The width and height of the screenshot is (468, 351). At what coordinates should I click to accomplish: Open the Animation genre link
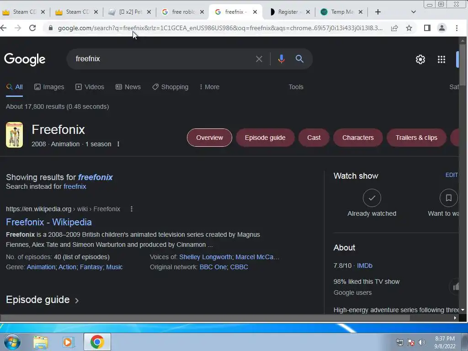pos(41,267)
